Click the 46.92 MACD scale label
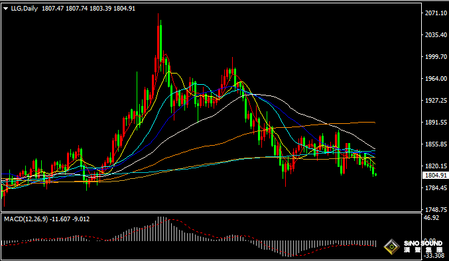 pos(431,218)
